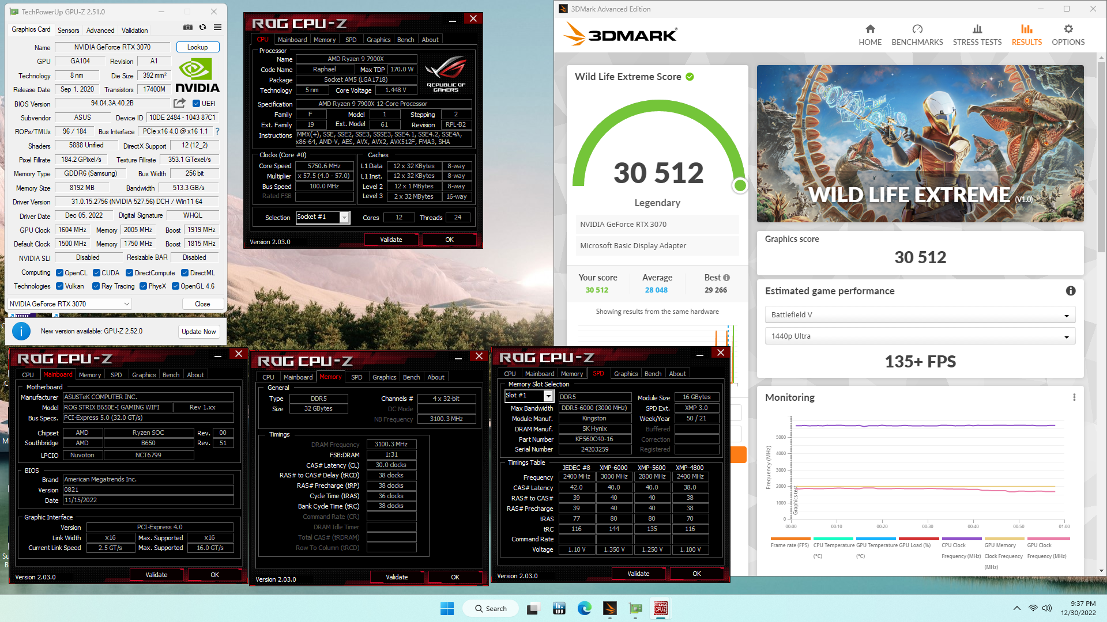Click the volume tray icon

click(x=1047, y=608)
